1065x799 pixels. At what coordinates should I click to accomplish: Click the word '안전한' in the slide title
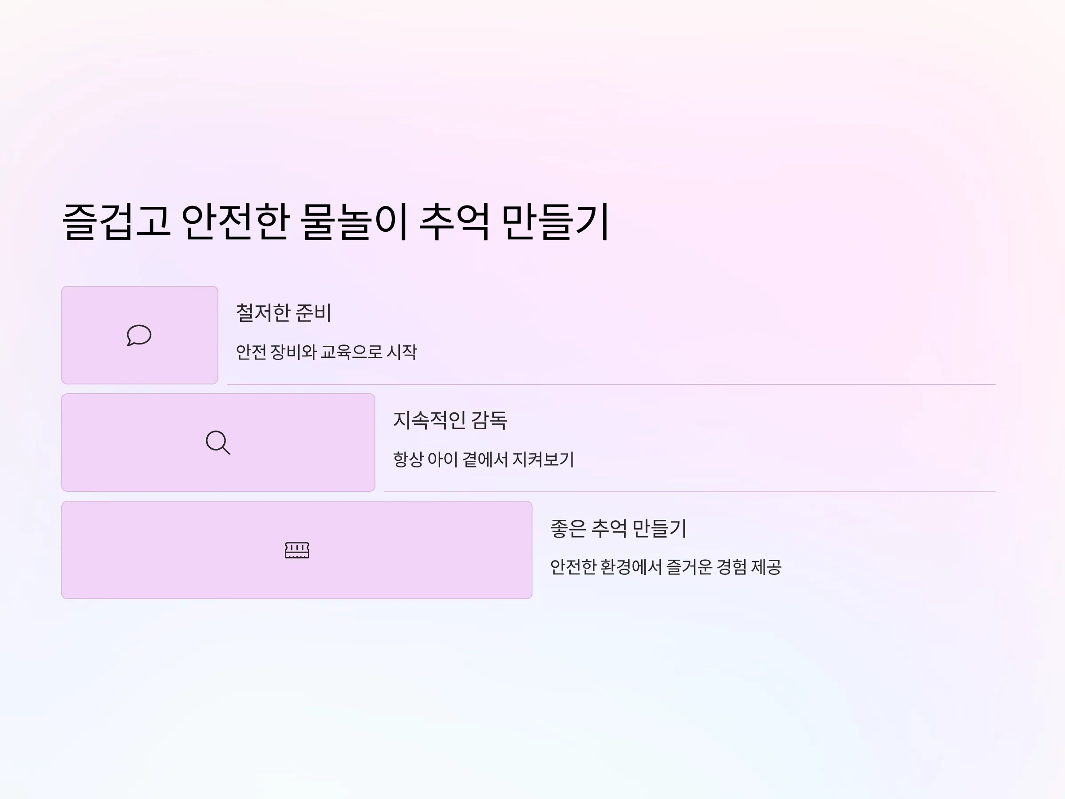point(236,222)
